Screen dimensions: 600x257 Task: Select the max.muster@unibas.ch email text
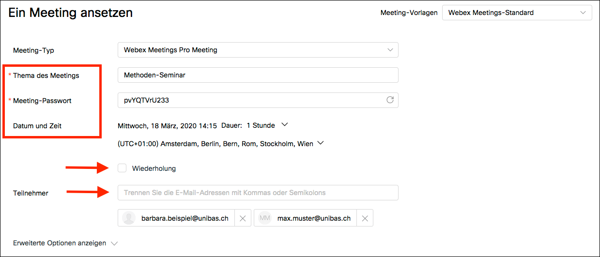click(x=314, y=218)
